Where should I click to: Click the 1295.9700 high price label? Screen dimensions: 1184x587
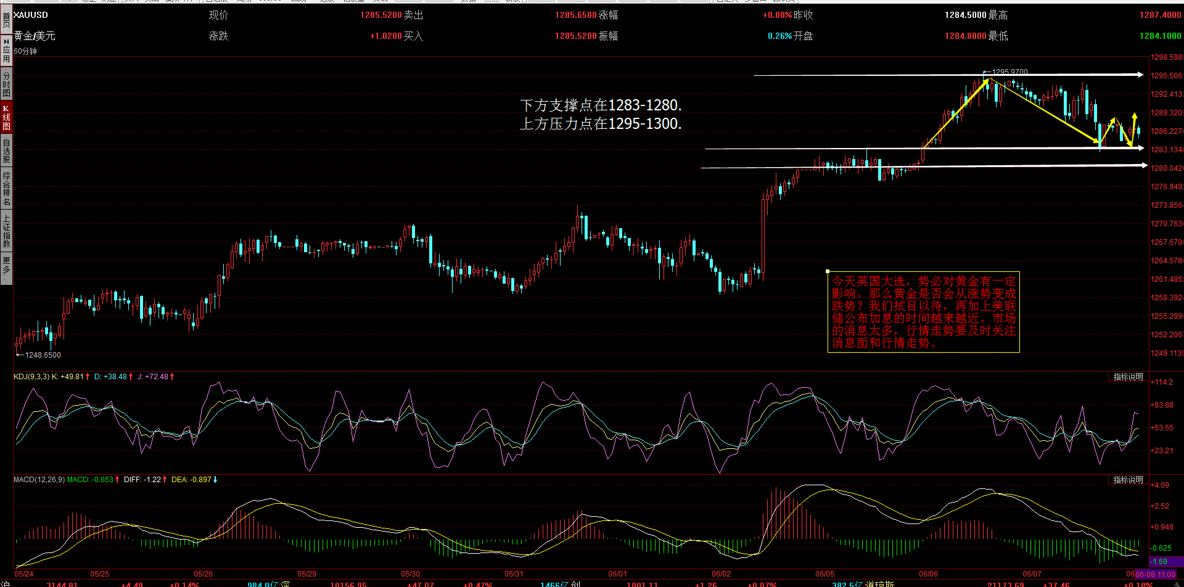(1009, 72)
